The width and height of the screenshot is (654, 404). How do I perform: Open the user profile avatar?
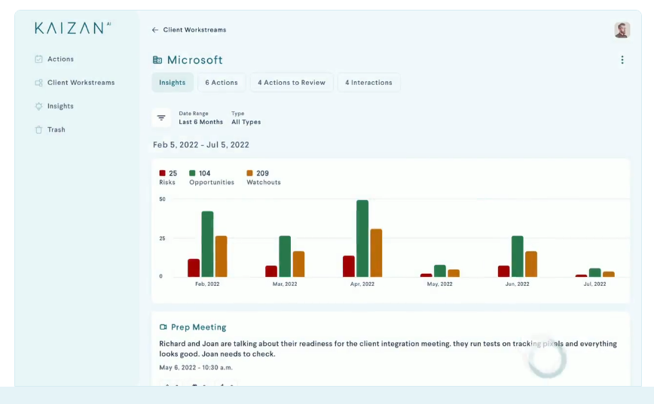[622, 30]
